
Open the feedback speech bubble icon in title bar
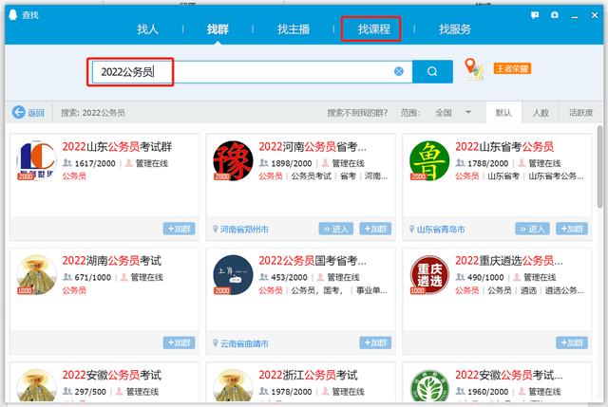[534, 14]
